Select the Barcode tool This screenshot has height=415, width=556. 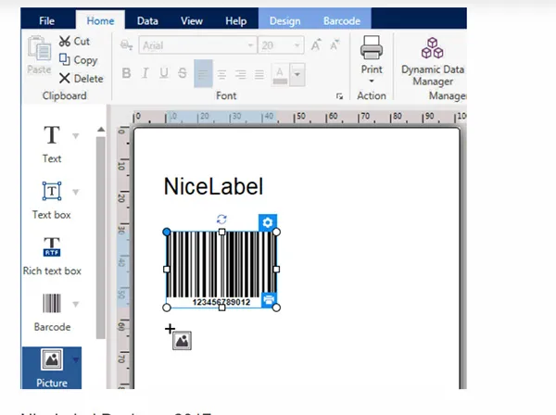tap(52, 312)
